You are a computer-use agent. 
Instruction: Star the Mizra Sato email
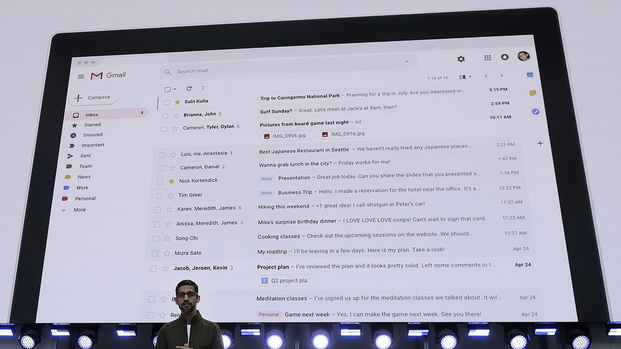(x=167, y=253)
